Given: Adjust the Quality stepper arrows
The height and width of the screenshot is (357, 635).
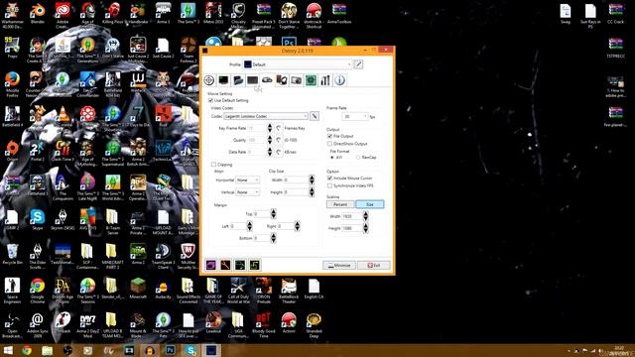Looking at the screenshot, I should click(x=270, y=140).
